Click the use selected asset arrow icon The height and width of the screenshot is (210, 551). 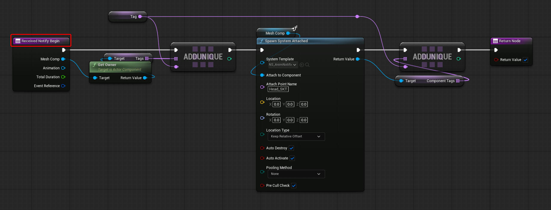tap(302, 65)
